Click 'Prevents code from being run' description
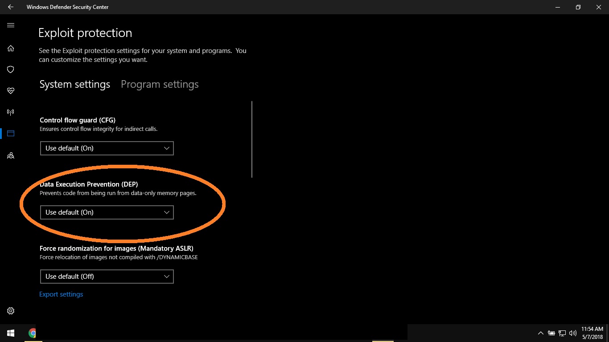This screenshot has width=609, height=342. (x=118, y=193)
